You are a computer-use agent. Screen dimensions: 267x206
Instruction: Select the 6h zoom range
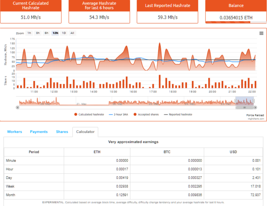tap(46, 33)
